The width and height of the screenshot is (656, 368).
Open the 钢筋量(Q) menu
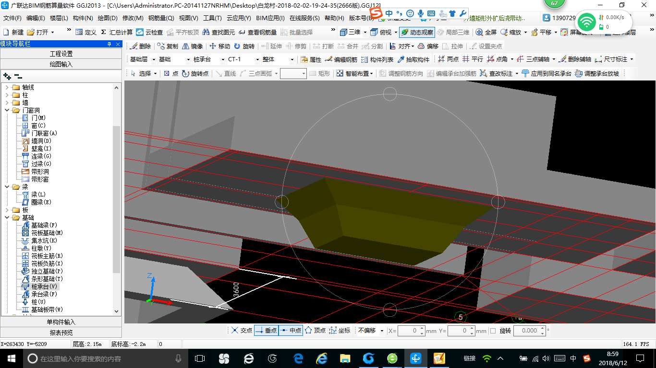coord(161,18)
